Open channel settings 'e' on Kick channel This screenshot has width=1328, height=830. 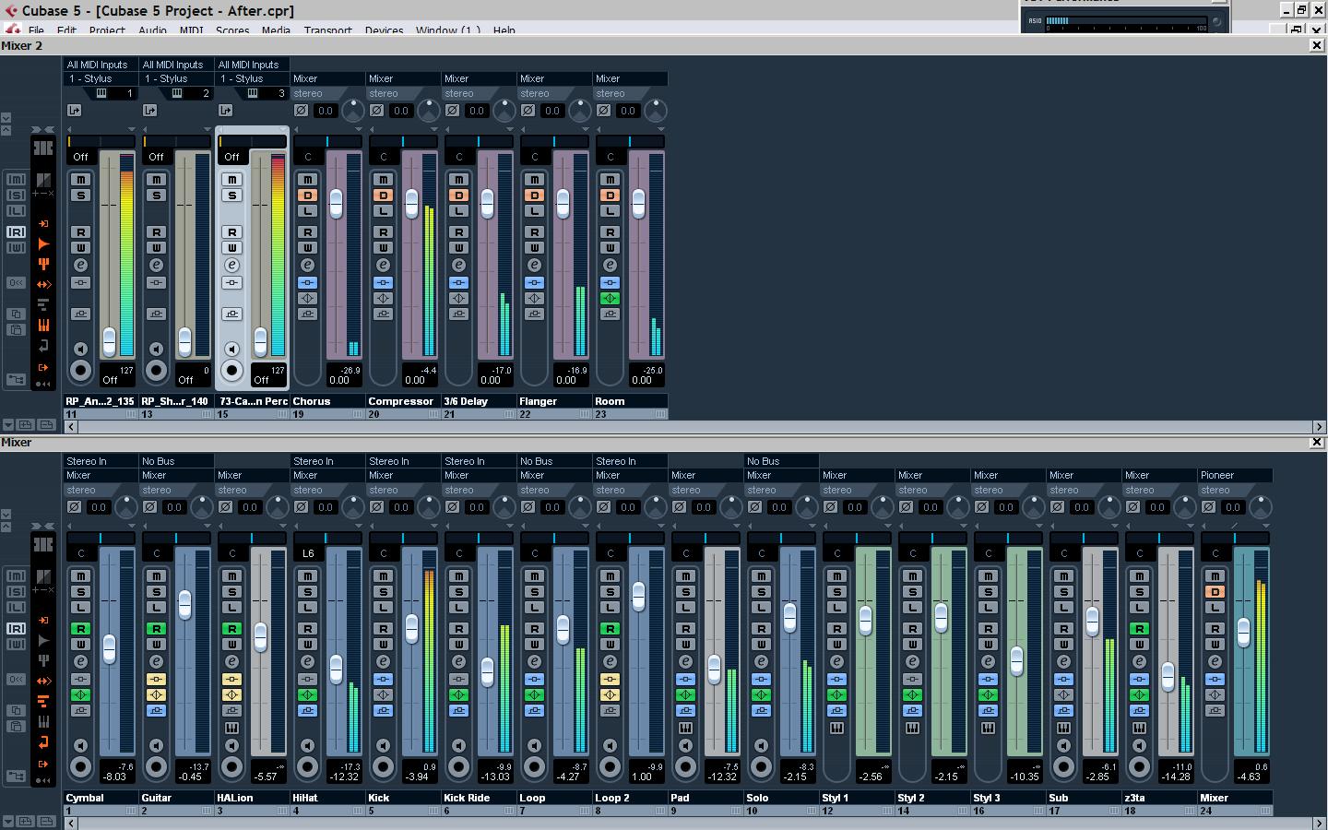tap(384, 661)
